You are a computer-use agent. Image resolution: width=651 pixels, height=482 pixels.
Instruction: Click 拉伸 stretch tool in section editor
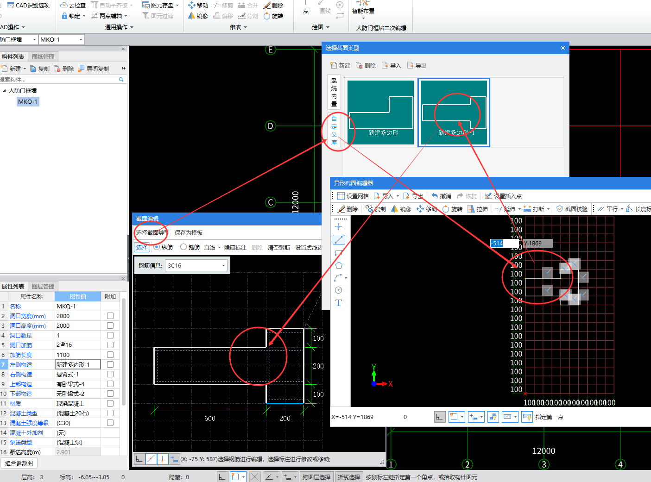(x=478, y=209)
